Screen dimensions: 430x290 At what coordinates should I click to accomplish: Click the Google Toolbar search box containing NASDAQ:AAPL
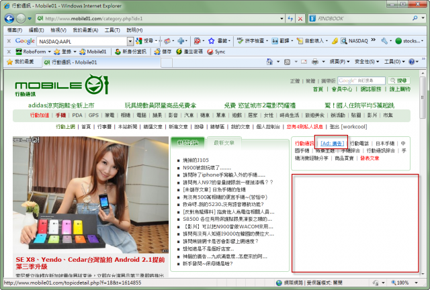point(82,42)
